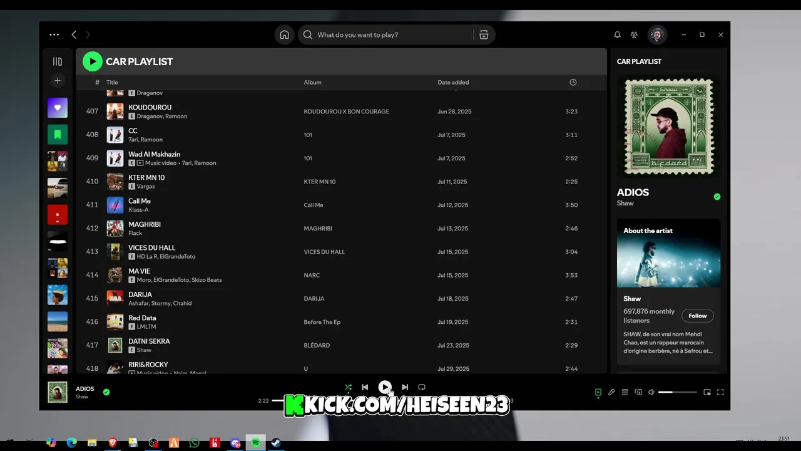Screen dimensions: 801x451
Task: Open Steam in taskbar
Action: [276, 443]
